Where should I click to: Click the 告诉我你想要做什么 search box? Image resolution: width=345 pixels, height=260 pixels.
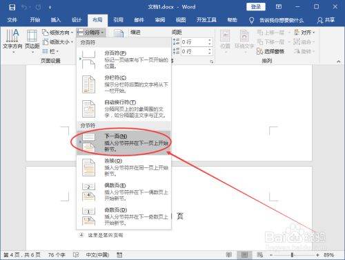coord(282,21)
